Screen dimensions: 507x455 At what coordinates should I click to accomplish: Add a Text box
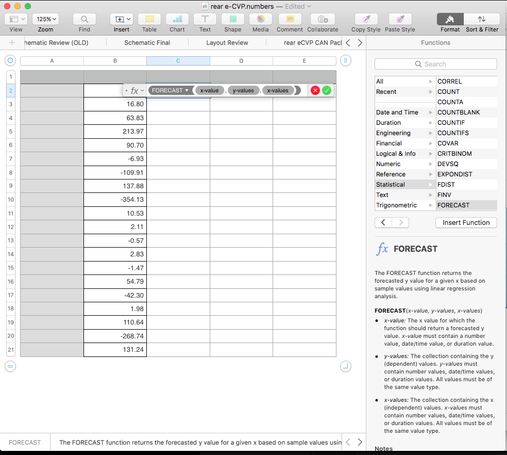(205, 20)
